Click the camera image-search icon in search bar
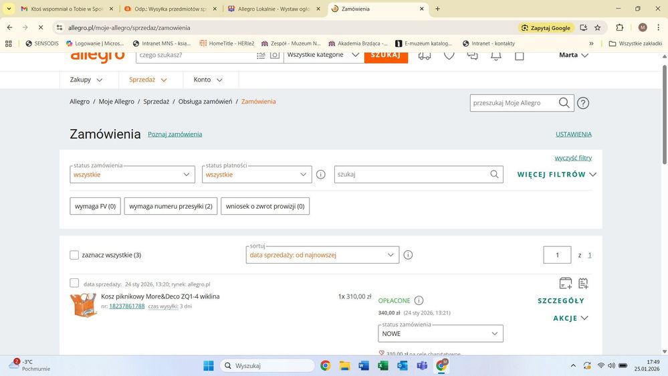Image resolution: width=668 pixels, height=376 pixels. click(274, 56)
